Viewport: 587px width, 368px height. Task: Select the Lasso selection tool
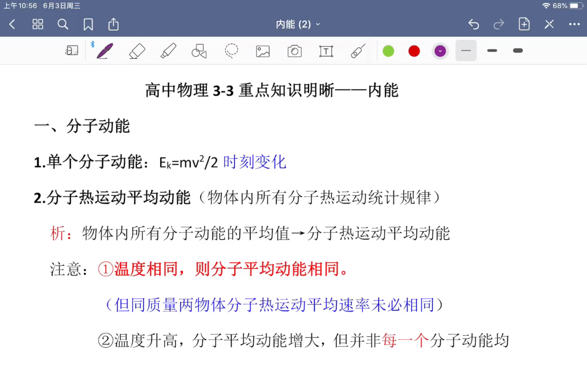(231, 51)
